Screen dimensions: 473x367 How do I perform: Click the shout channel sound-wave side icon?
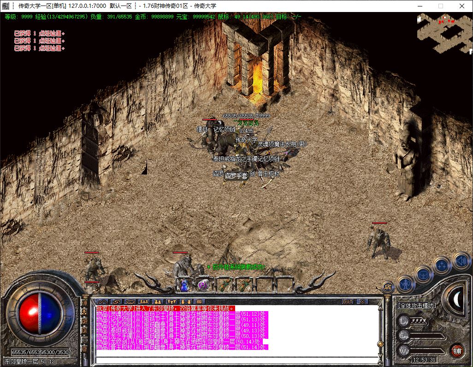[84, 303]
